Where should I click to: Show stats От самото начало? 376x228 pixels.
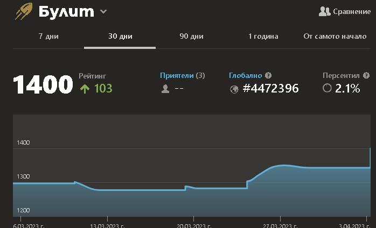[335, 36]
